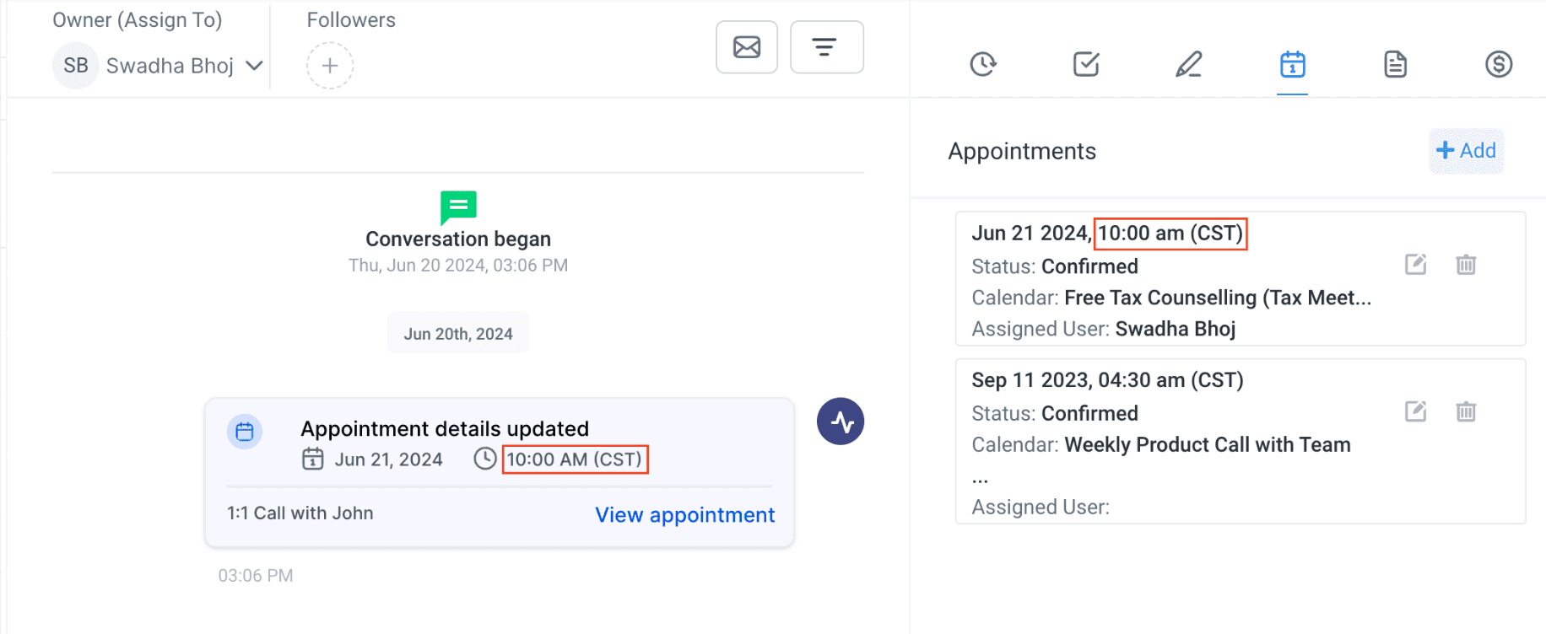
Task: Click the SB owner avatar
Action: coord(76,66)
